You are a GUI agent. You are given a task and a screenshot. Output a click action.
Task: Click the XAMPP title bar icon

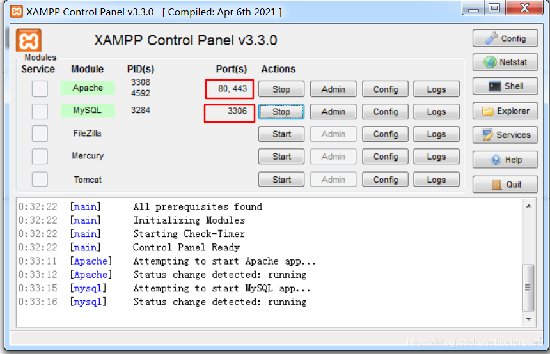(x=17, y=12)
